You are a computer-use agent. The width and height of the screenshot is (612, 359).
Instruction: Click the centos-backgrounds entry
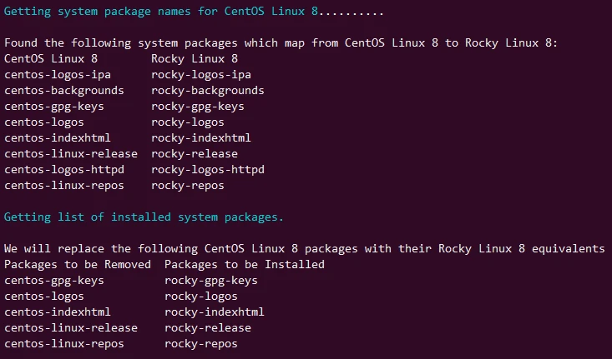tap(63, 90)
